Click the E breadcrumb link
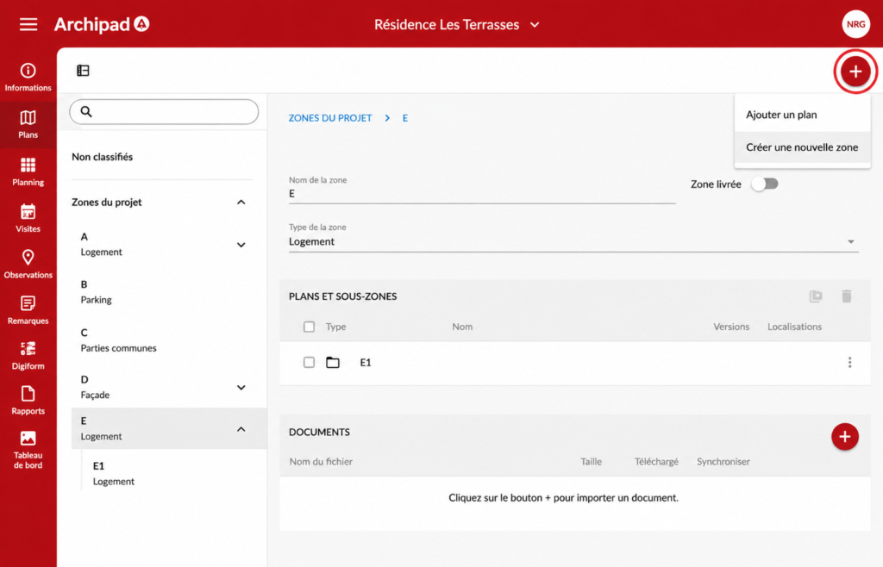The height and width of the screenshot is (567, 883). (405, 118)
